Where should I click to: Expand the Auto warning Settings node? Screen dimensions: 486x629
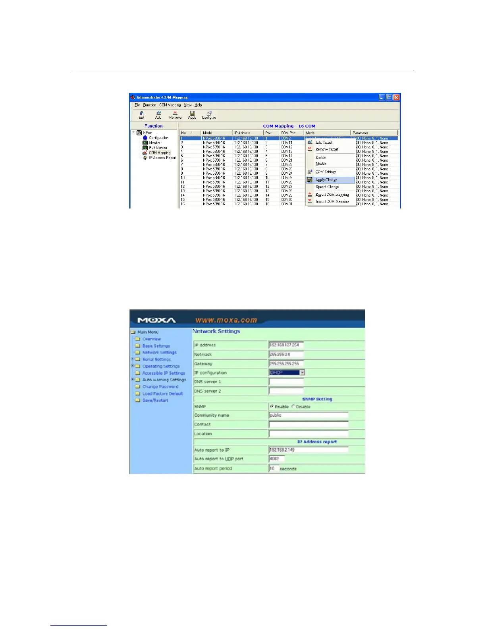coord(132,380)
